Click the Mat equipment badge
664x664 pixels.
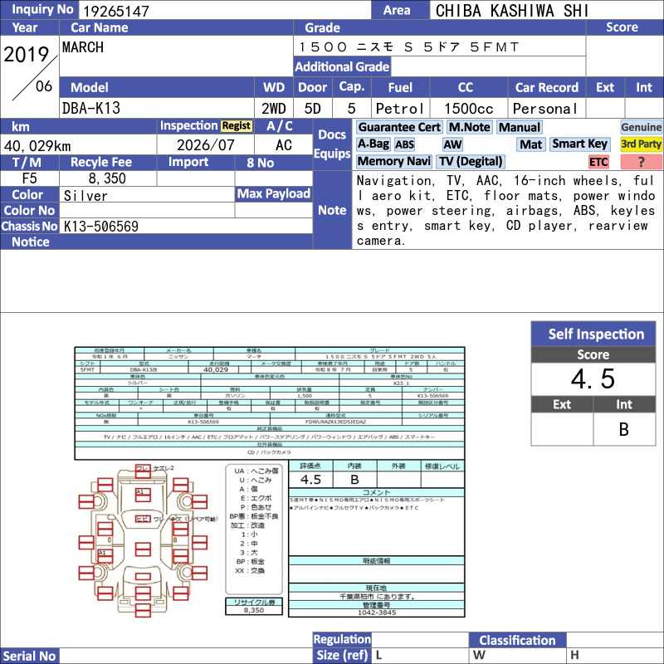tap(530, 144)
